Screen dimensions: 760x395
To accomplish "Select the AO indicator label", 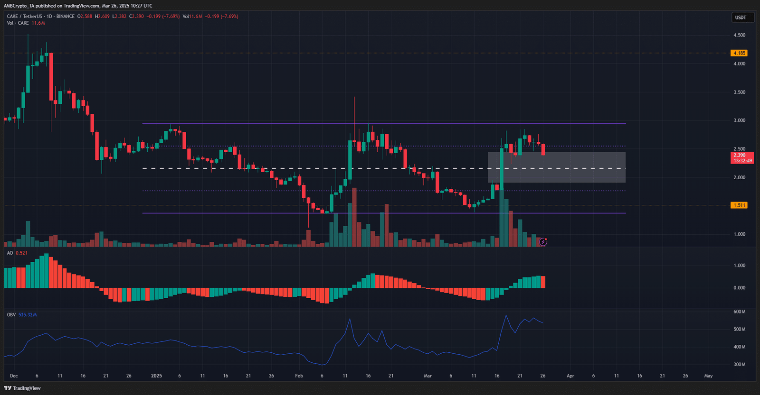I will coord(10,253).
